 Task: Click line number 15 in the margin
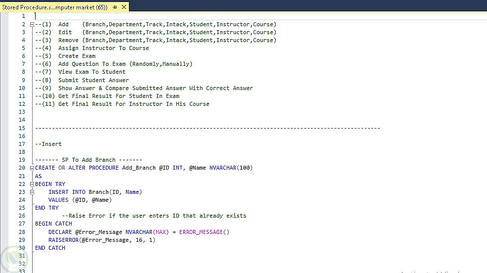22,128
